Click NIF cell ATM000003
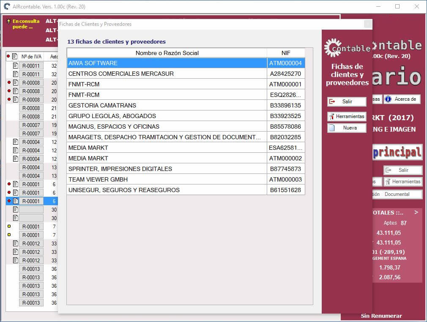The image size is (427, 322). click(286, 179)
